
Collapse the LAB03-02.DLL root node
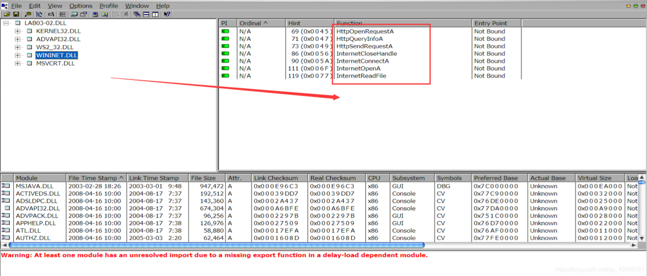tap(6, 23)
